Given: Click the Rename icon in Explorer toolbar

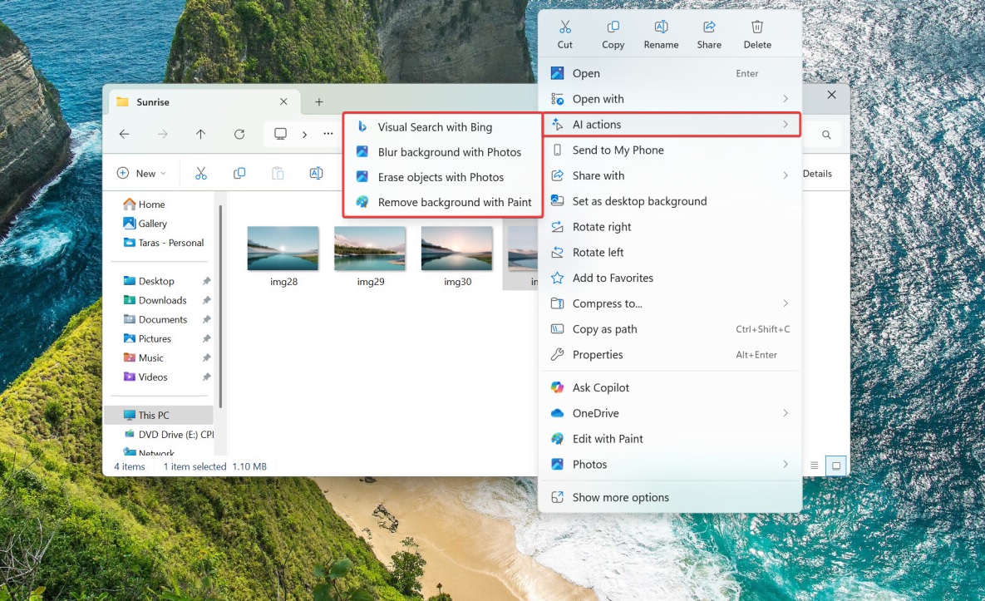Looking at the screenshot, I should (x=316, y=174).
